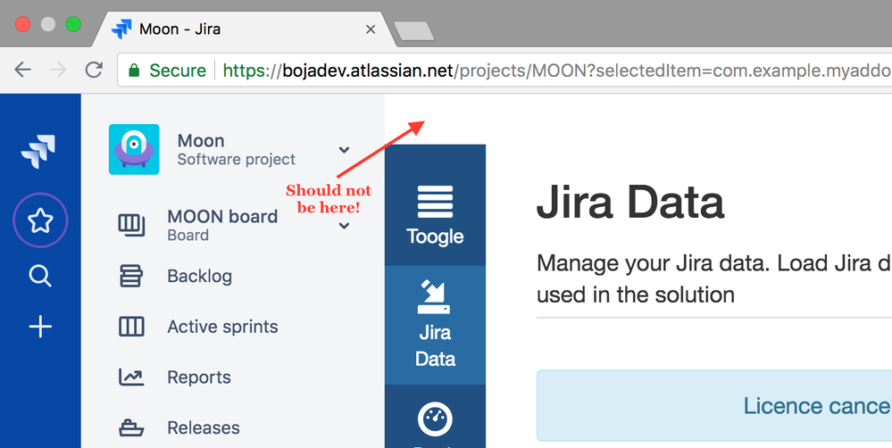
Task: Click the Licence notice banner
Action: tap(714, 405)
